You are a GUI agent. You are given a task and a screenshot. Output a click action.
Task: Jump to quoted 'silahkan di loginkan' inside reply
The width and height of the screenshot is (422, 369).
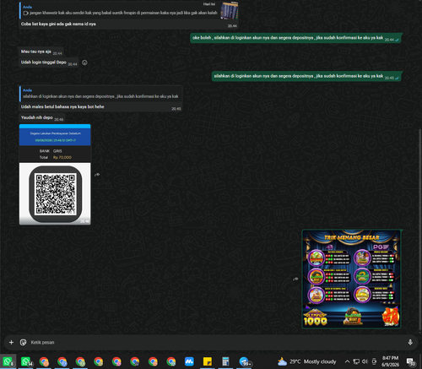100,94
